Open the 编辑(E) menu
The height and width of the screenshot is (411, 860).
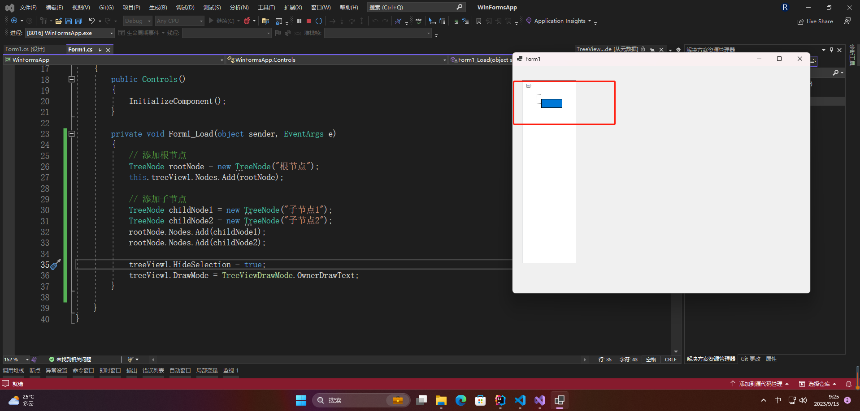pos(54,7)
